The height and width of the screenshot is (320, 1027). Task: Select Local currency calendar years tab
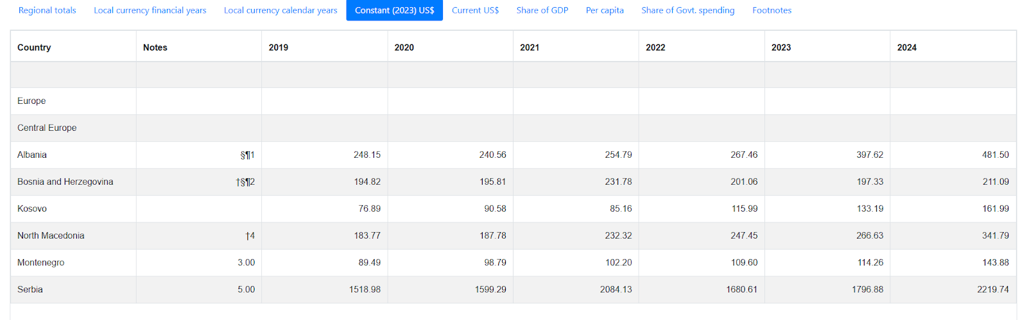point(280,10)
